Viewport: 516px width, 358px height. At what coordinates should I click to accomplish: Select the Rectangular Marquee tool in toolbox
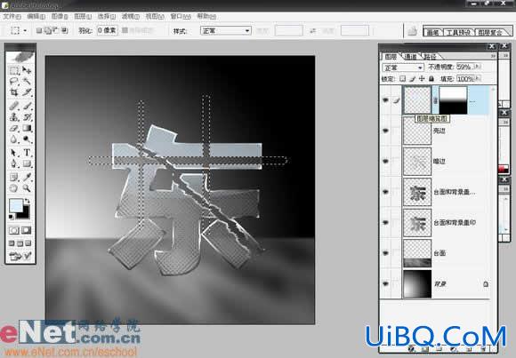pos(14,70)
